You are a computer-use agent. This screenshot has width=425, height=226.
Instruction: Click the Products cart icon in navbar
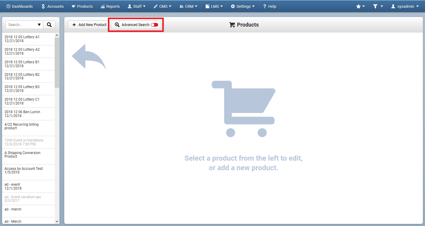pyautogui.click(x=74, y=6)
